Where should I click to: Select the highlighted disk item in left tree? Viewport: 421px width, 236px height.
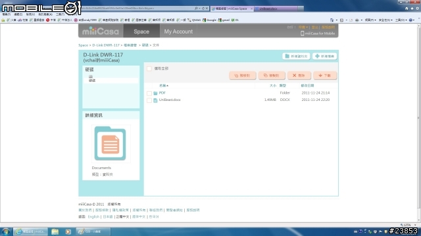[x=111, y=81]
